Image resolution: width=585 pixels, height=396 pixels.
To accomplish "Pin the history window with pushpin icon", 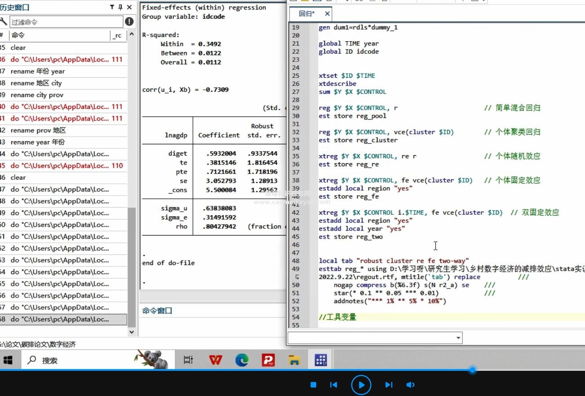I will coord(121,7).
